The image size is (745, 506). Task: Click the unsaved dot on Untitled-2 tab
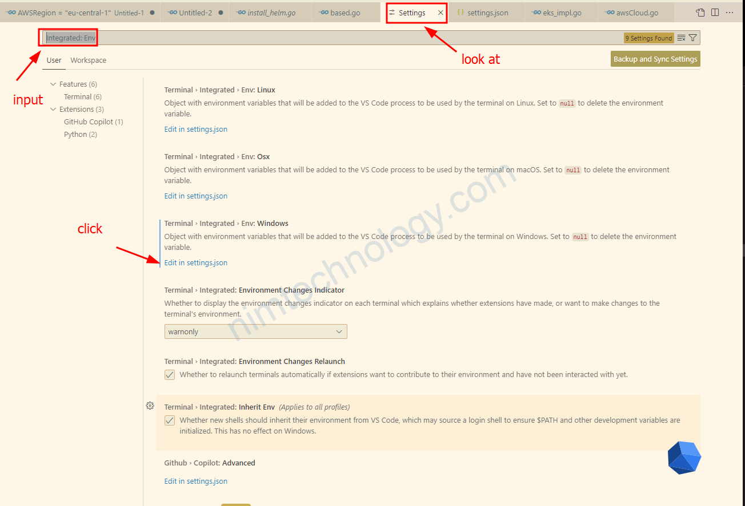pyautogui.click(x=221, y=13)
